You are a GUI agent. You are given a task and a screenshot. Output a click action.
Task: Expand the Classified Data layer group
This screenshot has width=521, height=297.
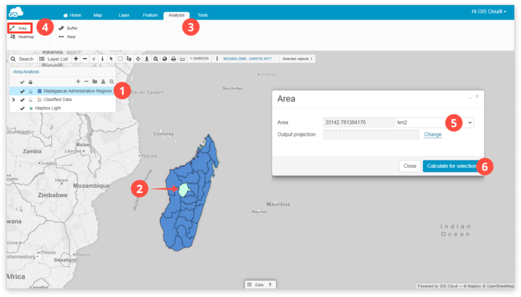13,99
